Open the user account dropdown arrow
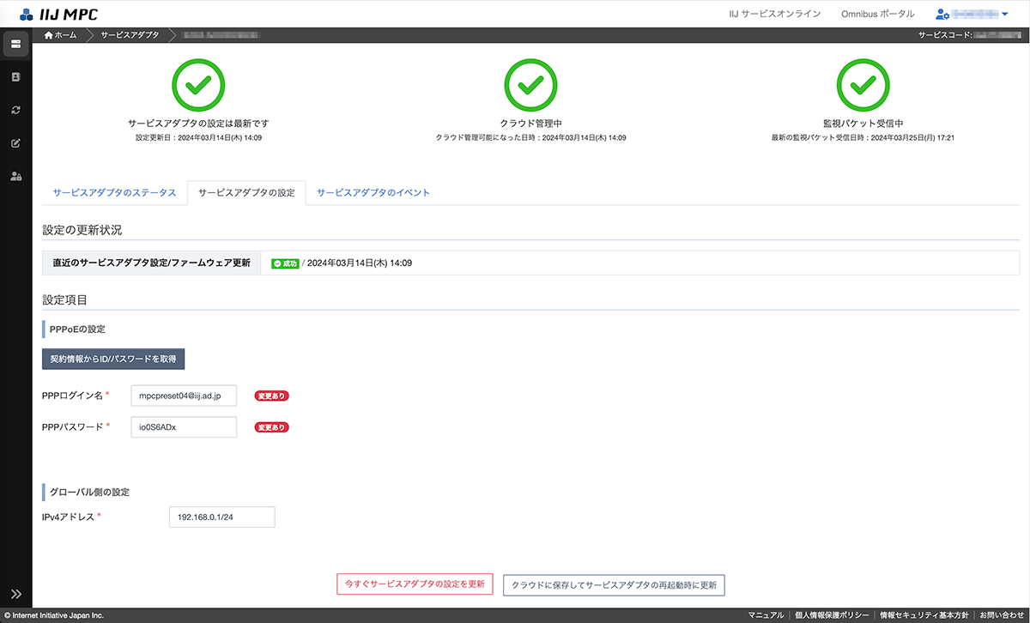The width and height of the screenshot is (1030, 623). click(1005, 15)
